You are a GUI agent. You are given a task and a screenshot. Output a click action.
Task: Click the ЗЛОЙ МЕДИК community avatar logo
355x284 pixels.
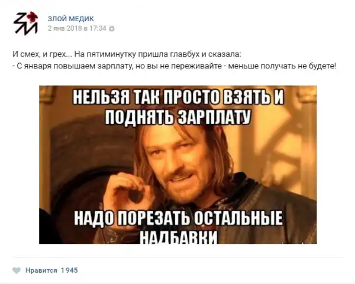point(25,24)
